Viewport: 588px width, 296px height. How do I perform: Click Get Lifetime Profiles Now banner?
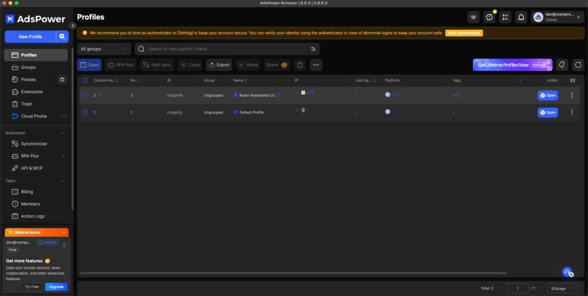coord(513,65)
